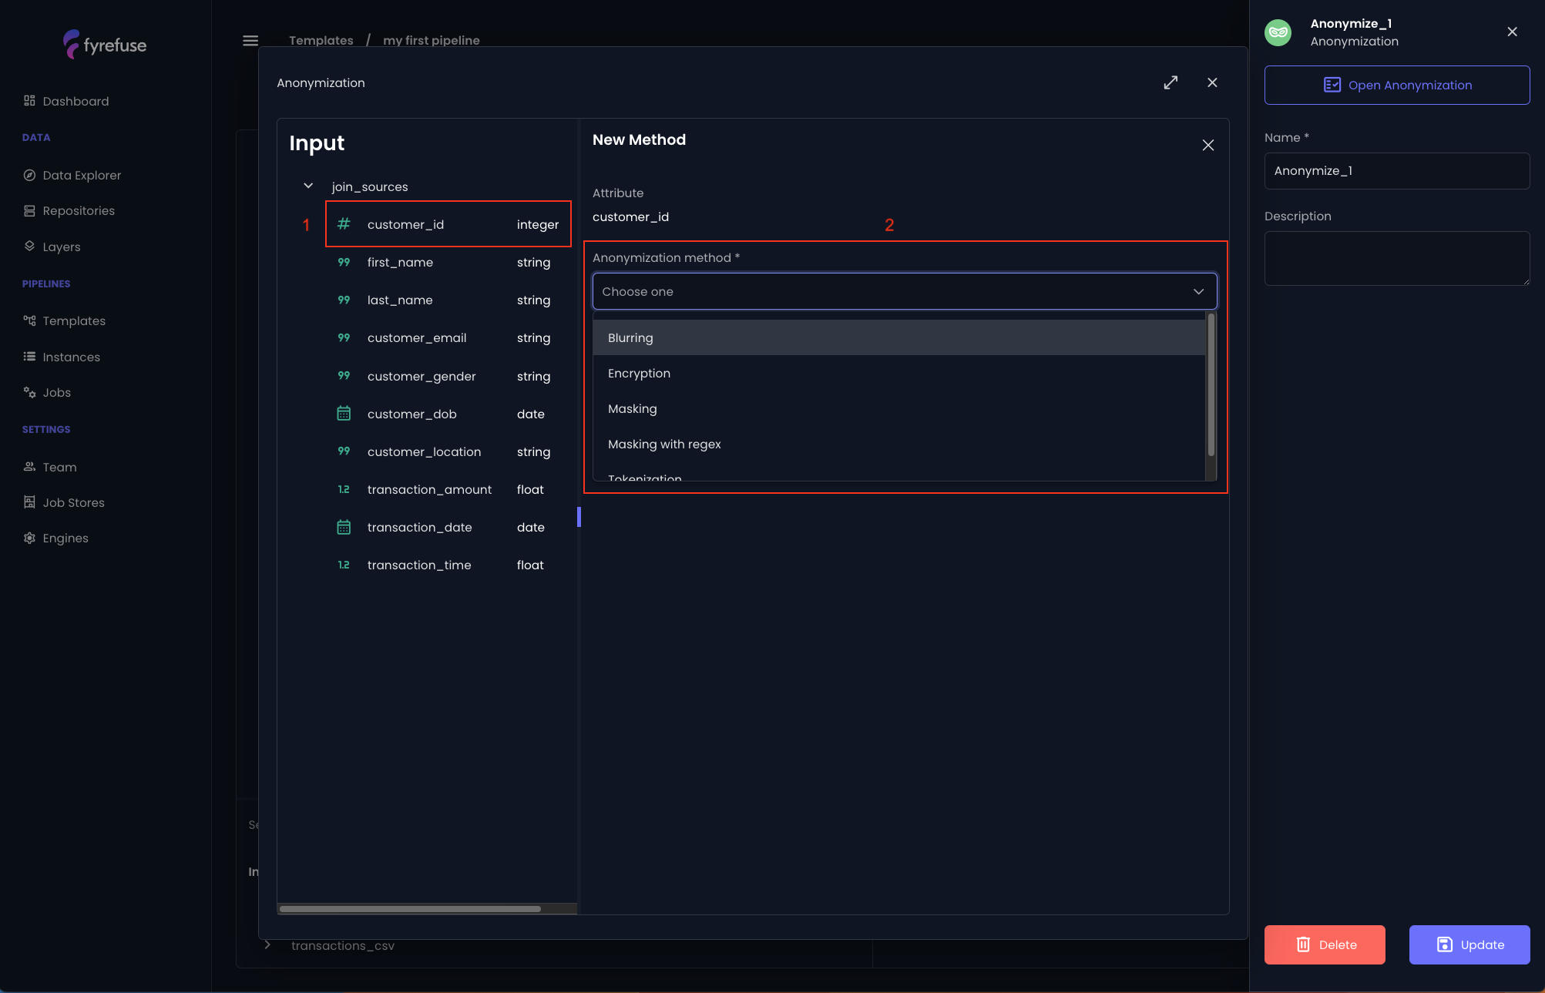The image size is (1545, 993).
Task: Click the Update button
Action: point(1469,944)
